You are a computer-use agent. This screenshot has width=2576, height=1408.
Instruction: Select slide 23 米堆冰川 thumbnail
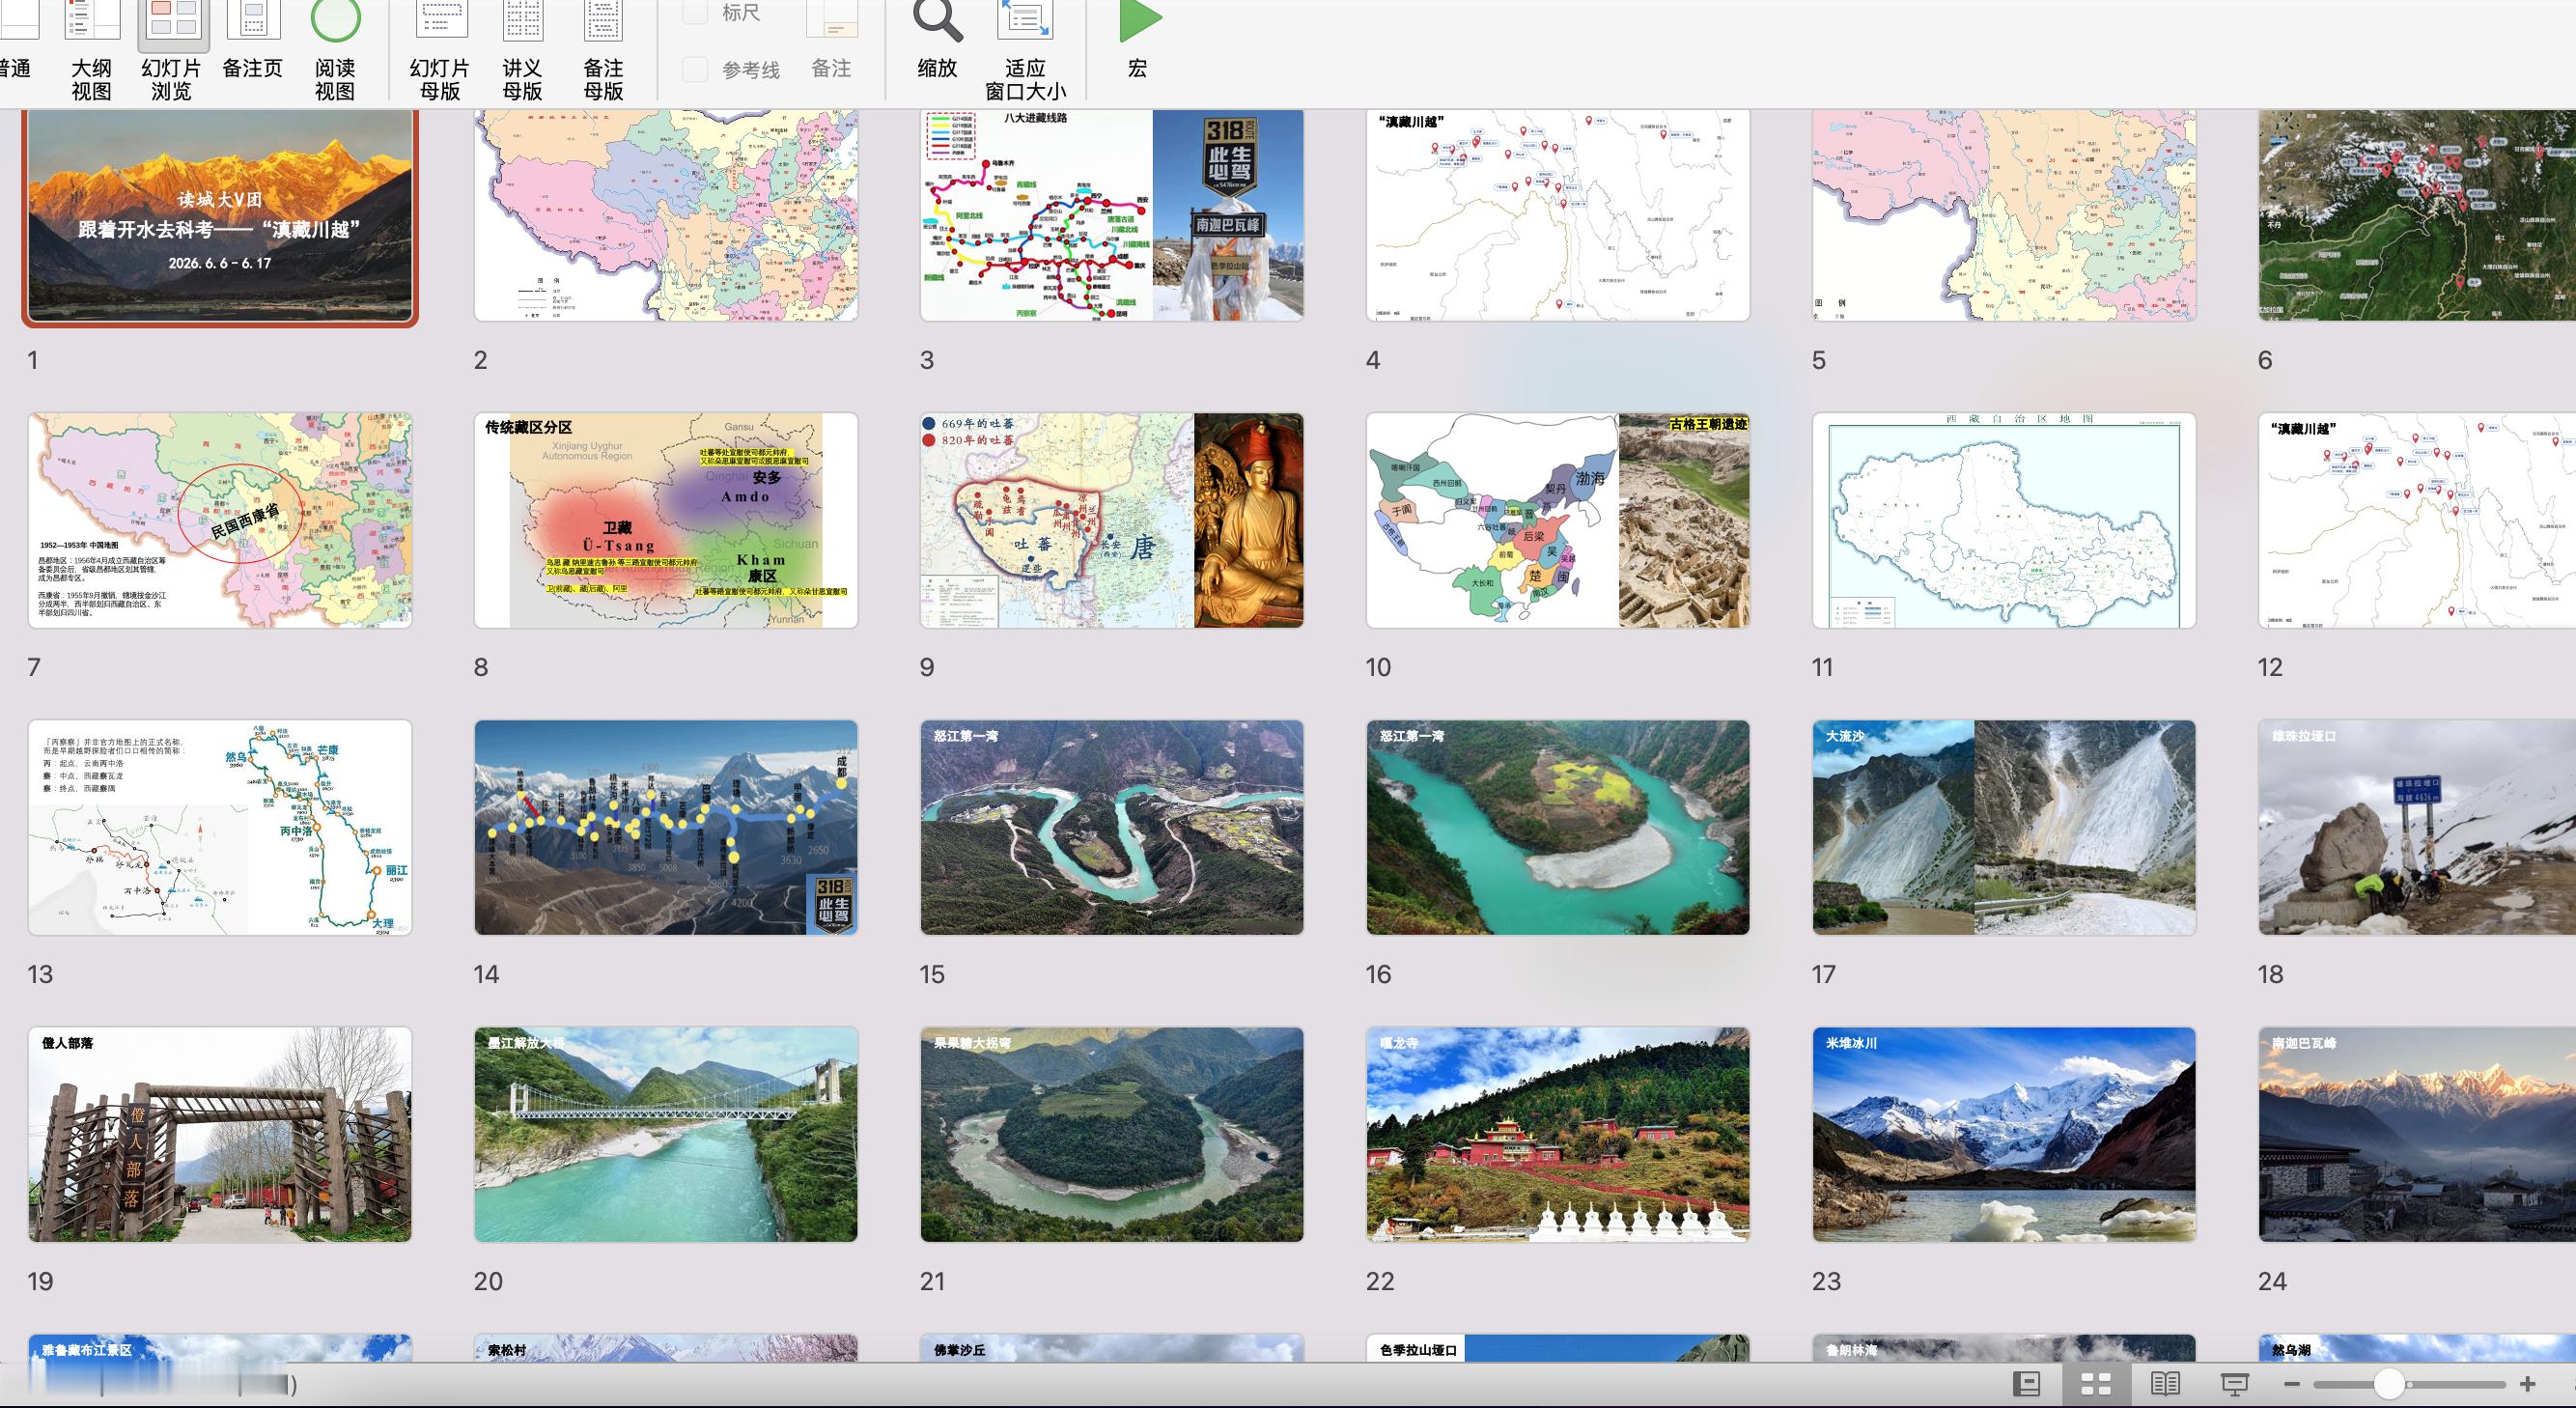coord(2004,1134)
